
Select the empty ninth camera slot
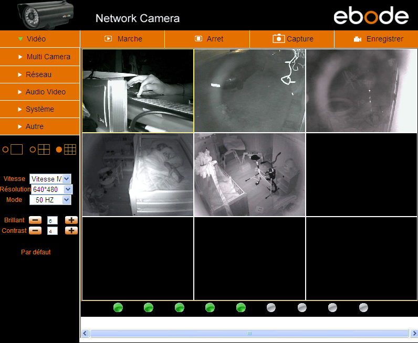tap(361, 259)
